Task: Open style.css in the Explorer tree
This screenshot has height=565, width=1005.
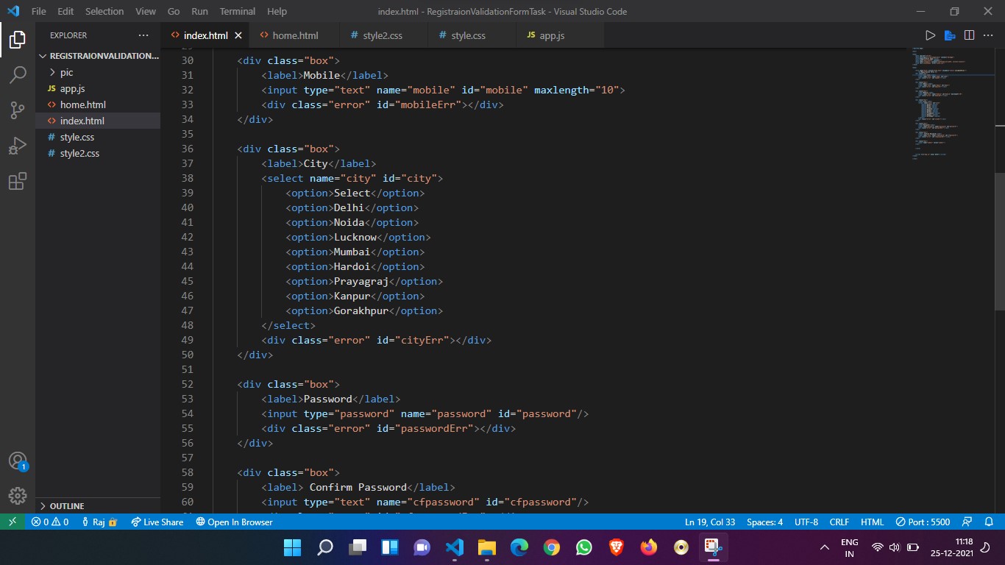Action: pos(98,137)
